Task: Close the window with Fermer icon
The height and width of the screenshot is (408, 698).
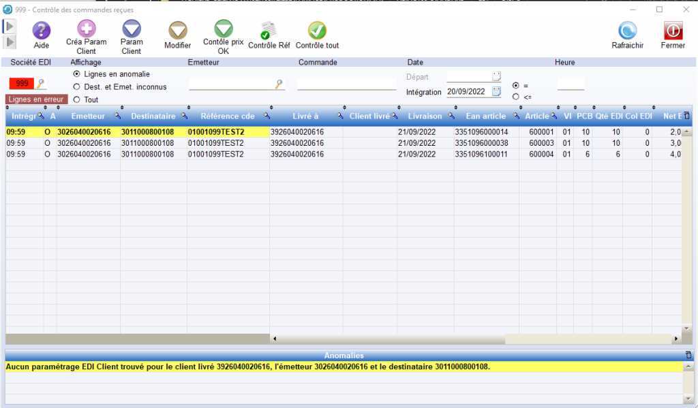Action: pyautogui.click(x=673, y=31)
